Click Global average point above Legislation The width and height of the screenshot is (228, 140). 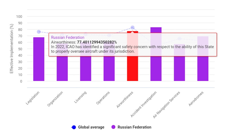point(39,32)
